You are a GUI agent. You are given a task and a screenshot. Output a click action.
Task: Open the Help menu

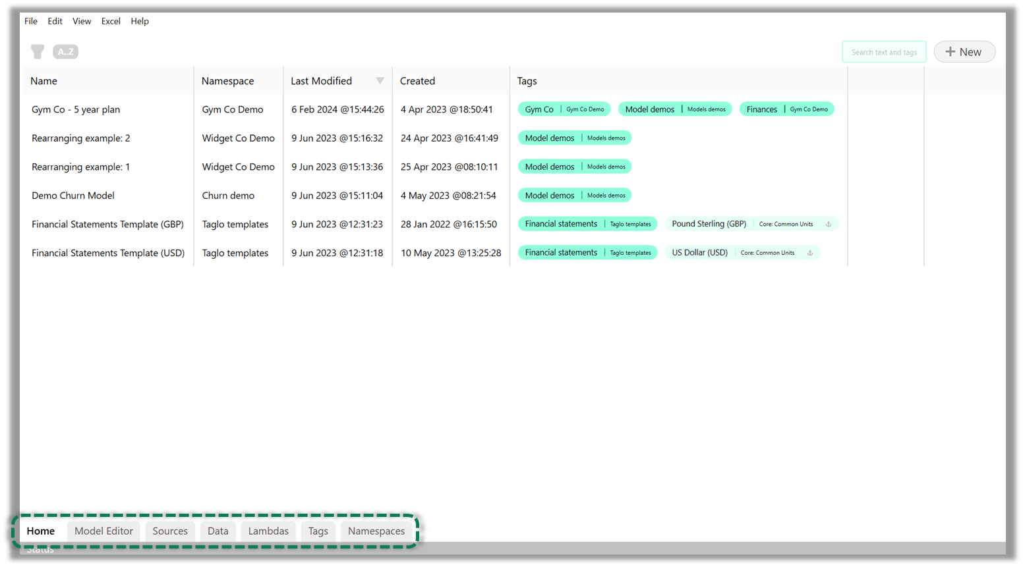[140, 20]
